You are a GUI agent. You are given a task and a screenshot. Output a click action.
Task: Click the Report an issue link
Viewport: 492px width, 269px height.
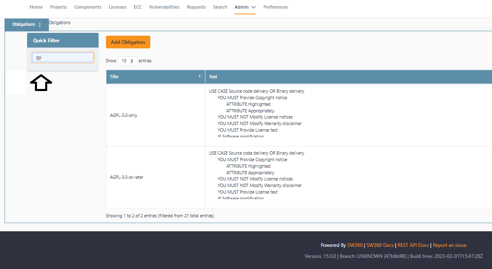coord(450,245)
